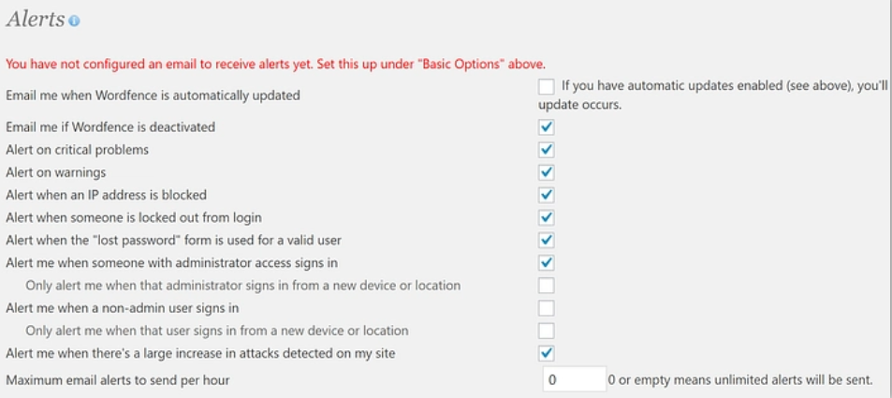Disable the 'Alert on warnings' checkbox
Screen dimensions: 892x398
(x=547, y=172)
